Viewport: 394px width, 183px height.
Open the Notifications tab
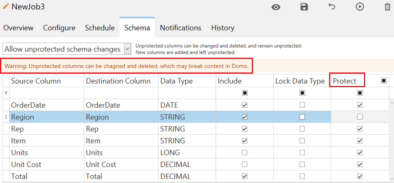click(x=180, y=27)
